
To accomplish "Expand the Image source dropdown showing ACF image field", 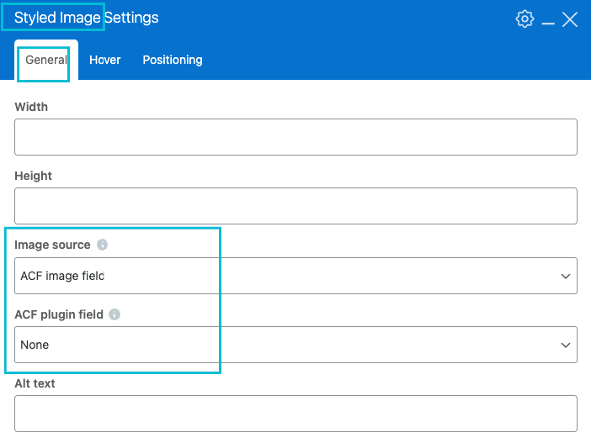I will pos(295,276).
